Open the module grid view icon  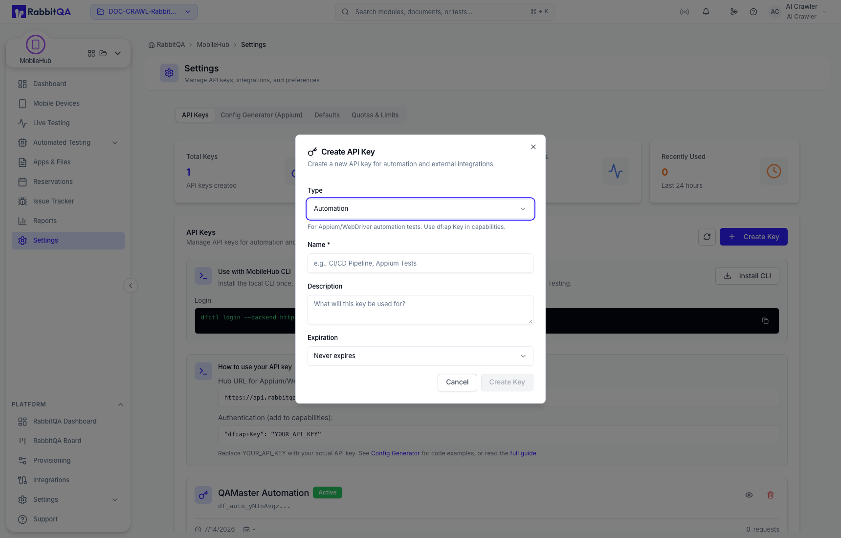tap(91, 53)
